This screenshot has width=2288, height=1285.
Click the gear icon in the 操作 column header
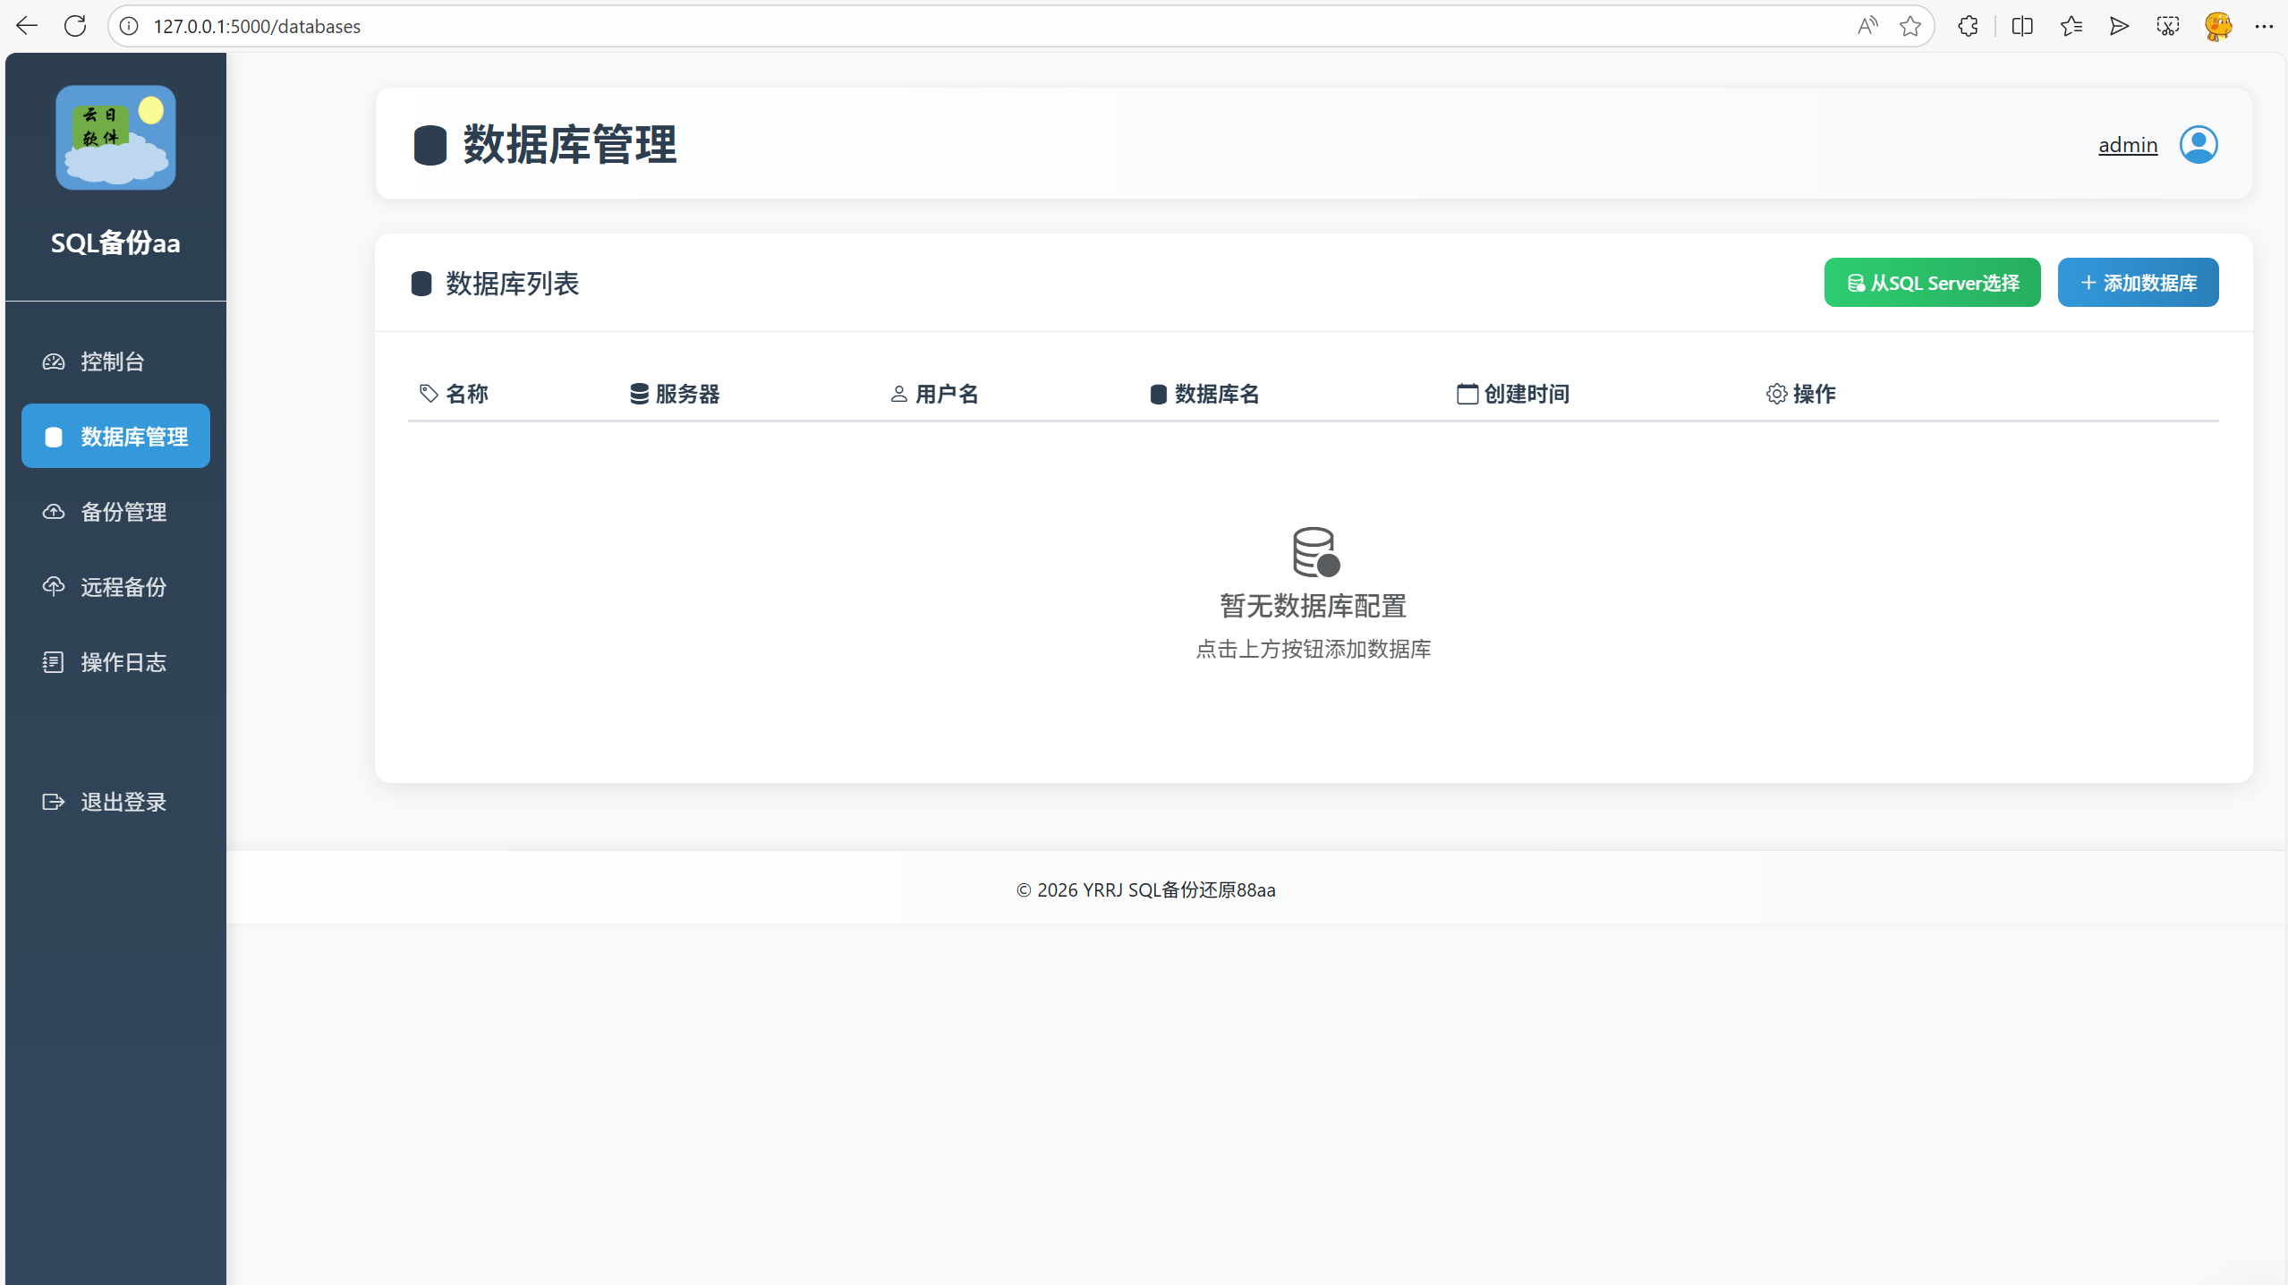click(x=1775, y=394)
